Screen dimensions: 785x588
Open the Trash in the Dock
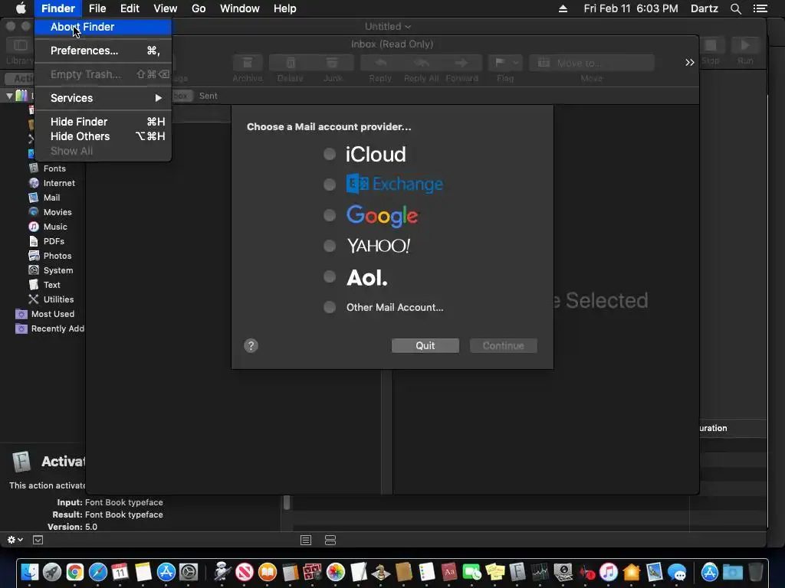pos(755,571)
